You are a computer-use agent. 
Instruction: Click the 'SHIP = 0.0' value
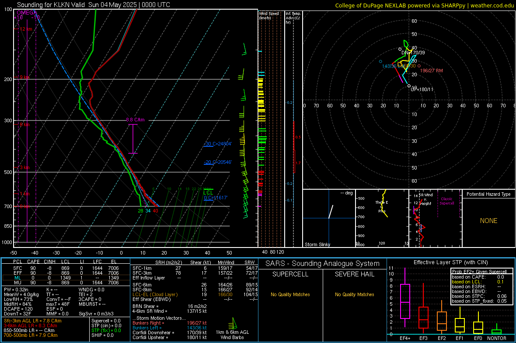(102, 335)
